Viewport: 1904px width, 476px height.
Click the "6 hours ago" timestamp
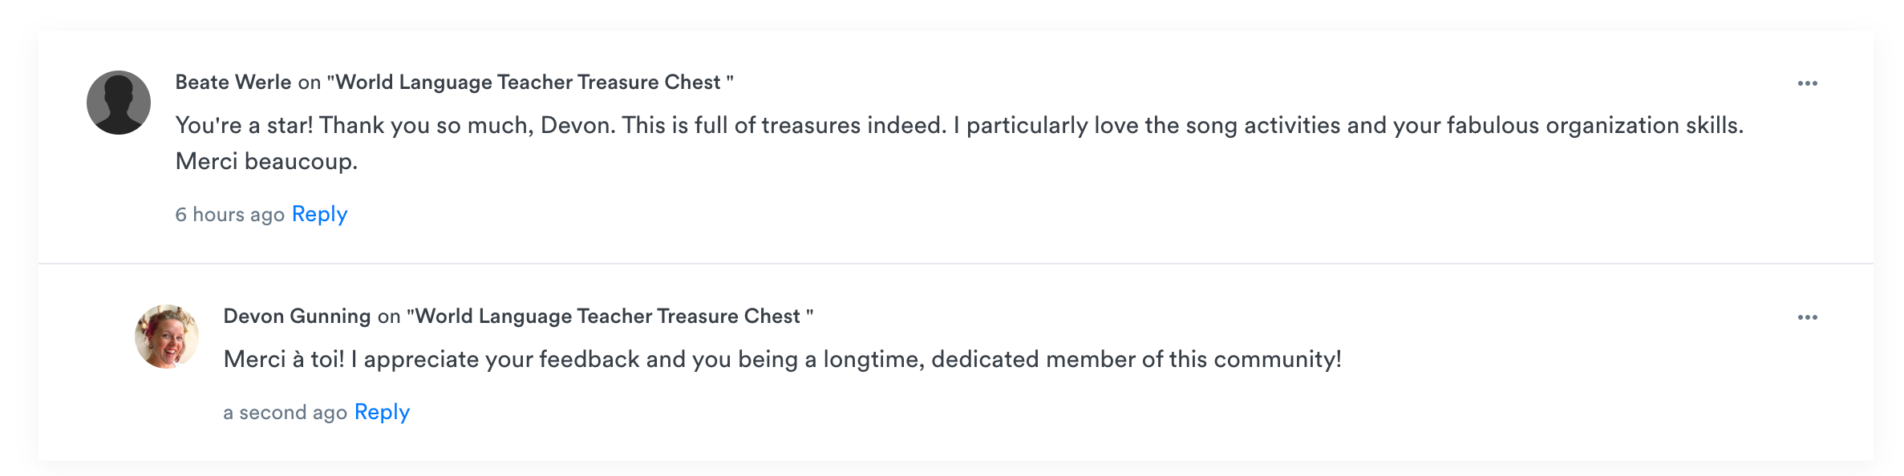coord(230,215)
